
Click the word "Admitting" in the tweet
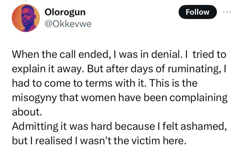(35, 126)
